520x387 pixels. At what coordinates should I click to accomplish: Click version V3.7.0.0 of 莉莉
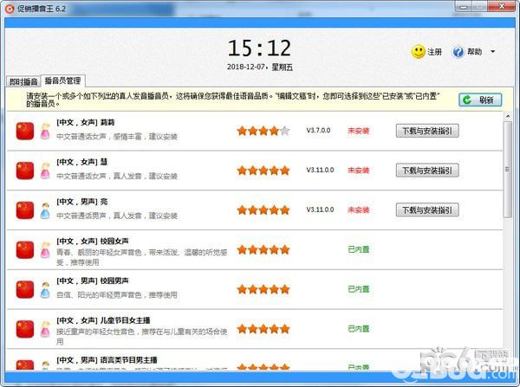(318, 130)
